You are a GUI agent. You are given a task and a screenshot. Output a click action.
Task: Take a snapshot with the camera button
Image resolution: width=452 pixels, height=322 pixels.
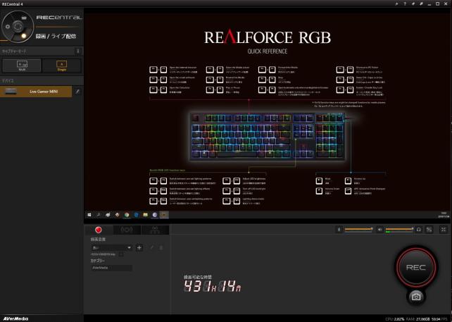[416, 297]
